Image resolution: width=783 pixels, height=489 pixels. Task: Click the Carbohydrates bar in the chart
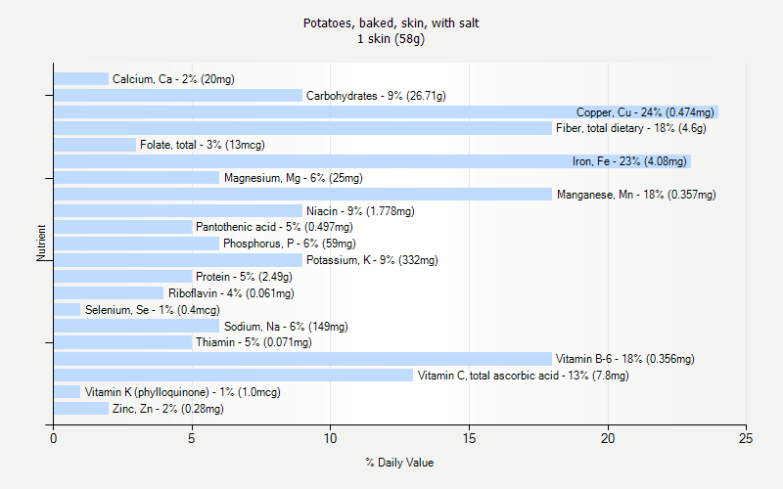178,95
